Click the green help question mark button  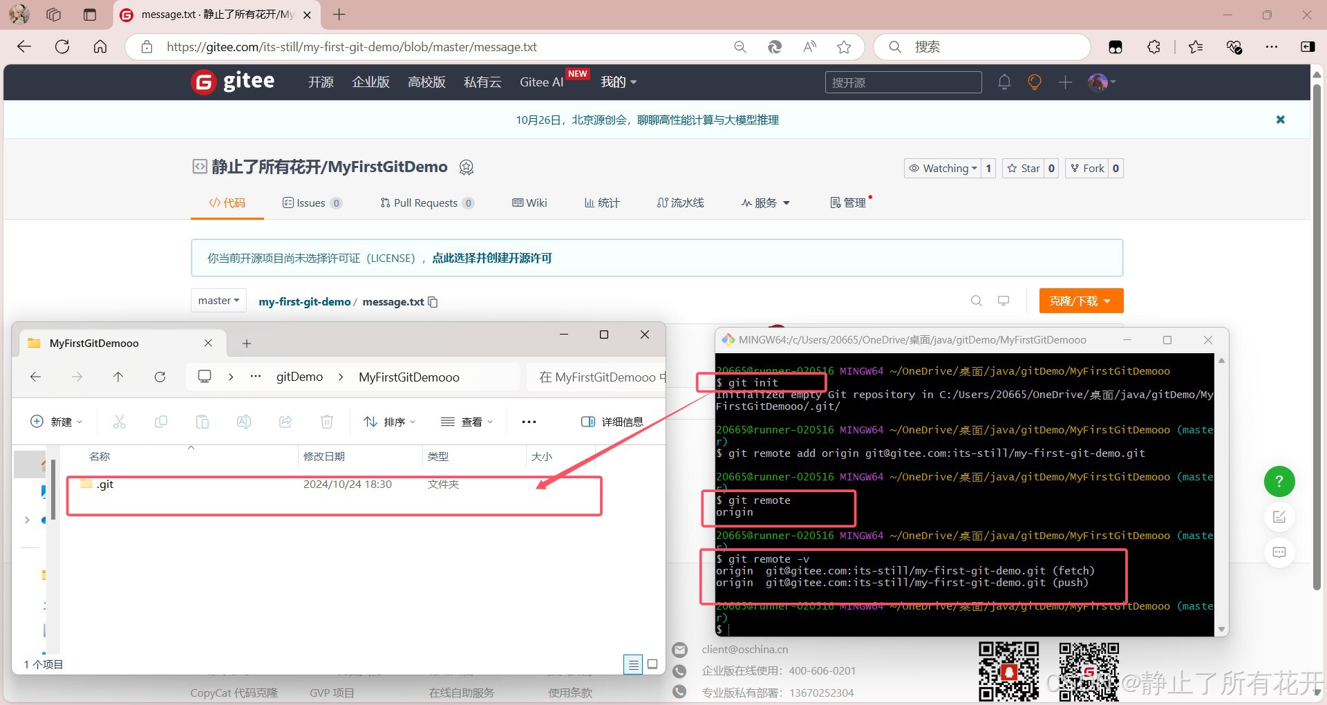(1279, 481)
